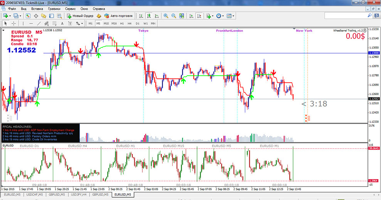Click the search input field
Screen dimensions: 381x200
[x=347, y=16]
